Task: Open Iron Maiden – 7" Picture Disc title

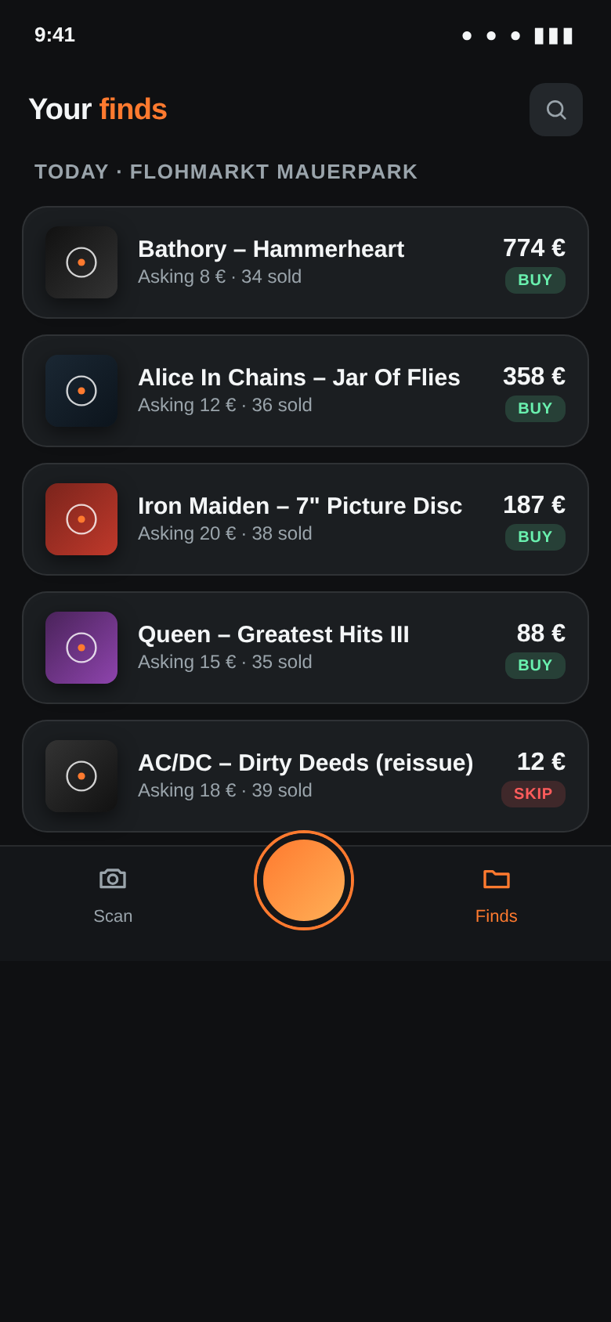Action: coord(300,506)
